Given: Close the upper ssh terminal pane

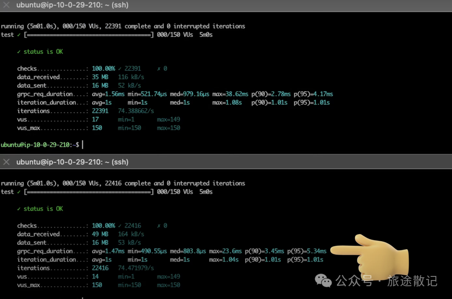Looking at the screenshot, I should pyautogui.click(x=6, y=5).
